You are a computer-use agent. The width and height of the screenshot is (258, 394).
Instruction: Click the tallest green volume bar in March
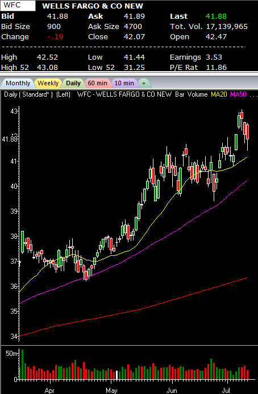(22, 364)
